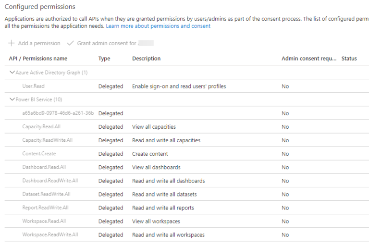Open the Report.ReadWrite.All permission
The image size is (369, 246).
click(x=46, y=208)
